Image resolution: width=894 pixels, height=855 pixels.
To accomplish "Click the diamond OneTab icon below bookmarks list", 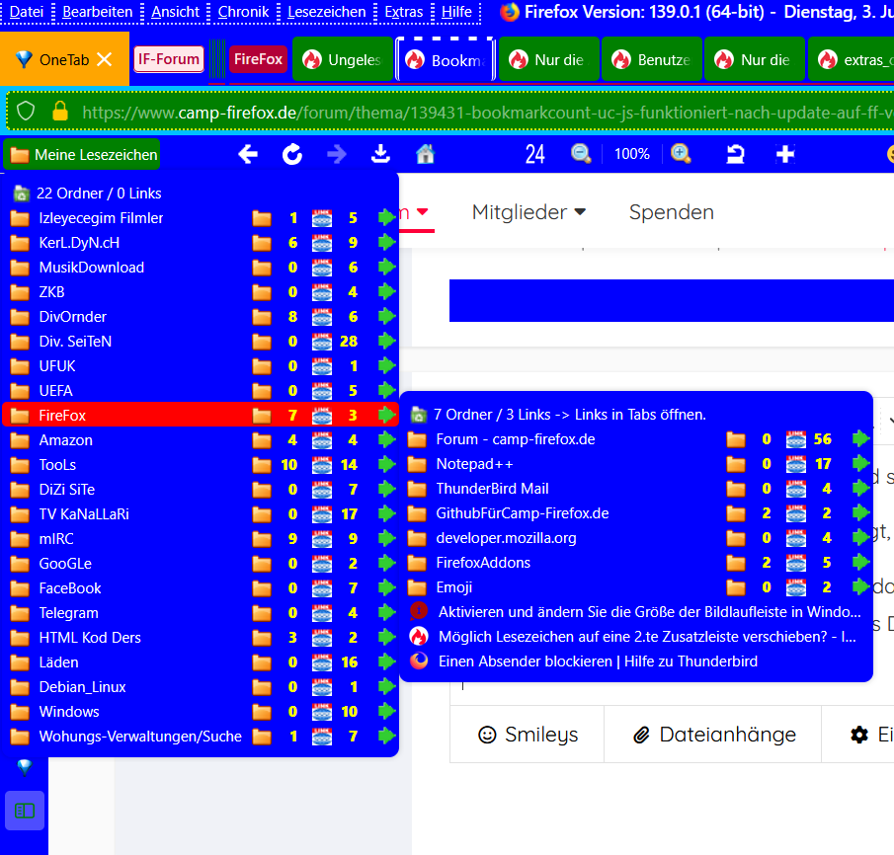I will pos(25,767).
